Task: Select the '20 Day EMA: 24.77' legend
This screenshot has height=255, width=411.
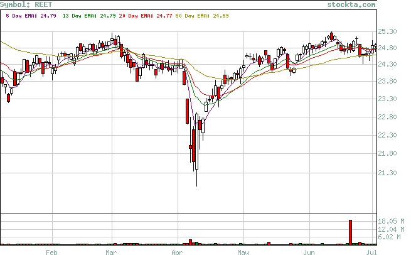Action: (146, 16)
